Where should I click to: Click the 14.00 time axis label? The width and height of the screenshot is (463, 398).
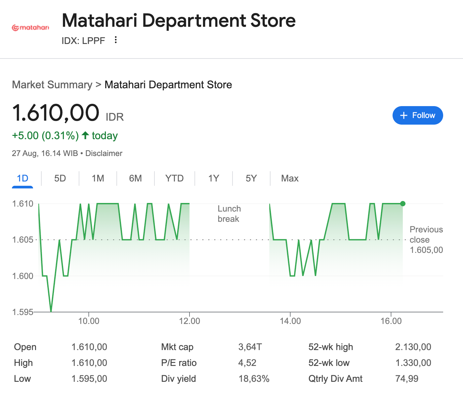290,321
